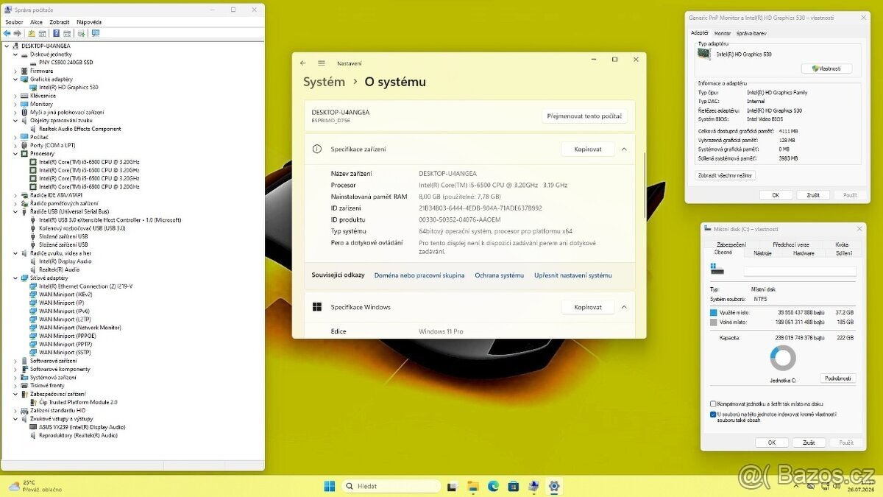Collapse Specifikace zařízení section chevron
Viewport: 883px width, 497px height.
click(624, 149)
